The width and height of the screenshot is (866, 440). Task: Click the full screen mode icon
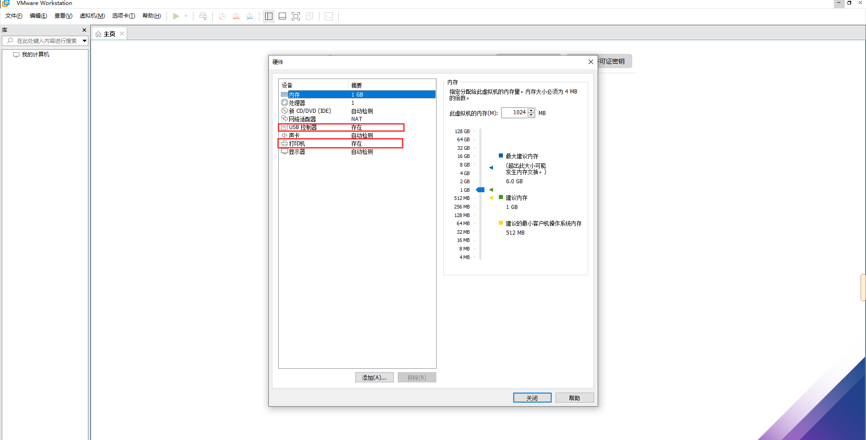[296, 16]
